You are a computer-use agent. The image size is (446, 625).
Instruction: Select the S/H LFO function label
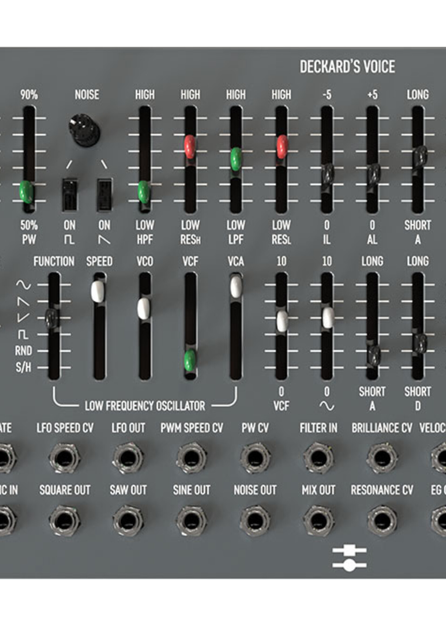(23, 367)
